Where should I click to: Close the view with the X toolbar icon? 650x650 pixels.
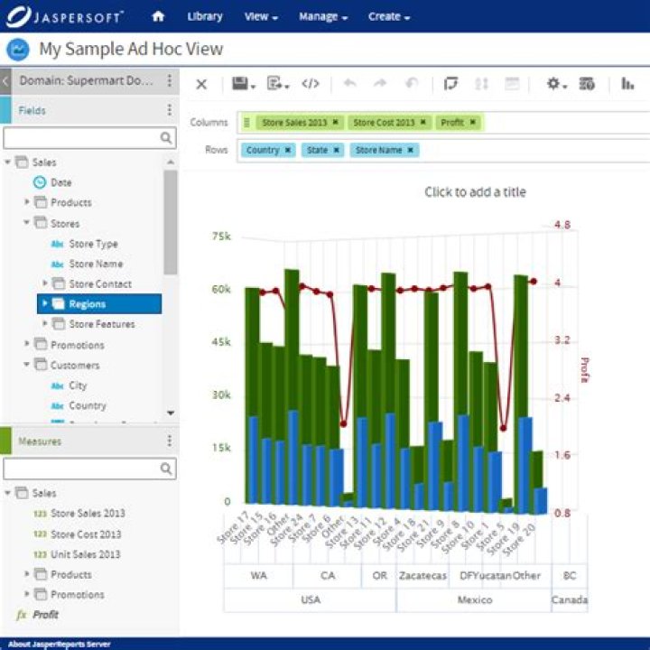point(201,84)
